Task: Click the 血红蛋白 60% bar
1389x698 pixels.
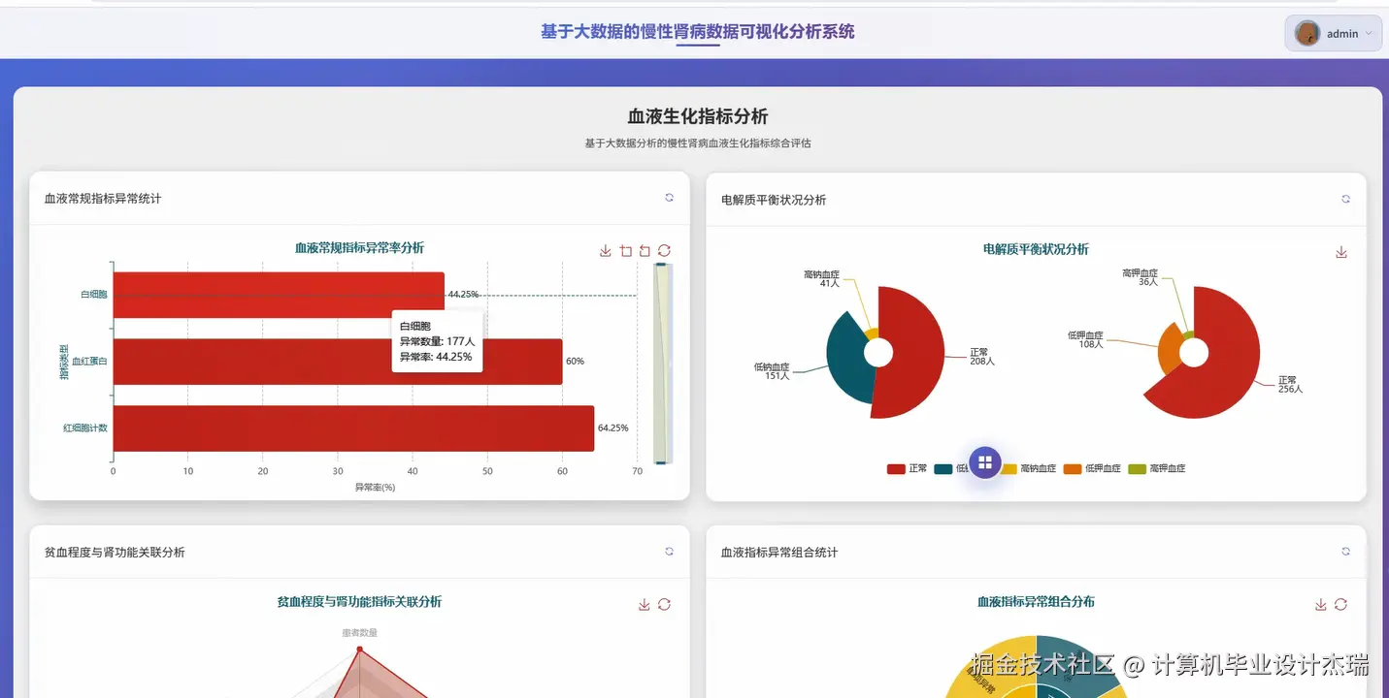Action: click(338, 362)
